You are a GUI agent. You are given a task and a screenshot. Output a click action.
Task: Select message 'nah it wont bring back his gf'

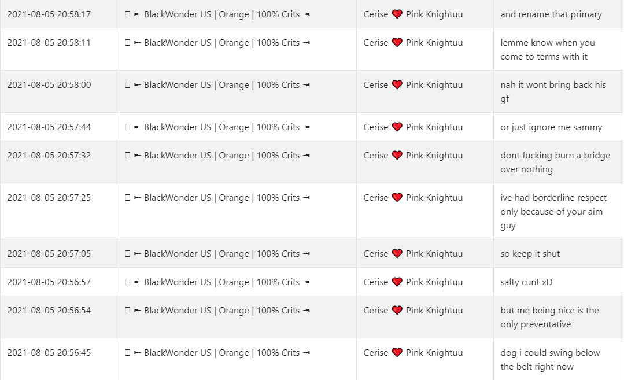tap(553, 91)
